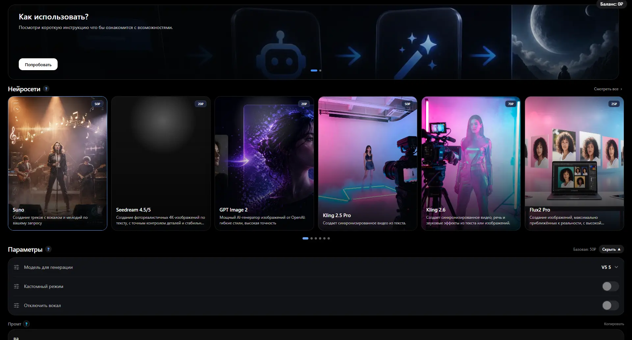Select the Suno network card

click(58, 163)
